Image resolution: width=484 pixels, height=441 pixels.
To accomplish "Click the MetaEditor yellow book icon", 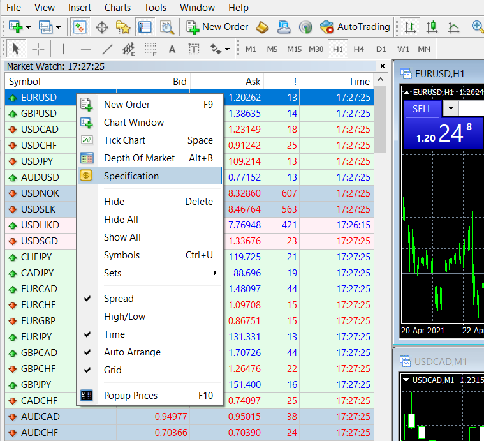I will [x=262, y=27].
